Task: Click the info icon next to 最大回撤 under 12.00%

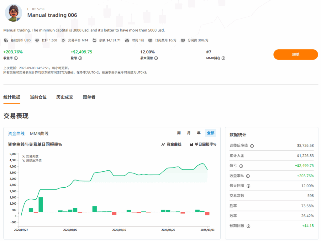Action: pyautogui.click(x=156, y=58)
